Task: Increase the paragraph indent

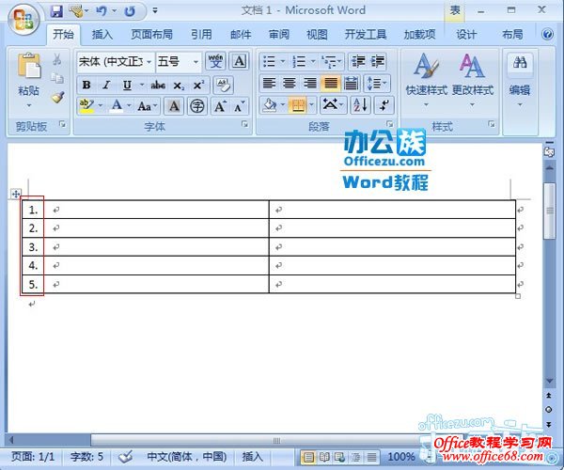Action: pos(377,61)
